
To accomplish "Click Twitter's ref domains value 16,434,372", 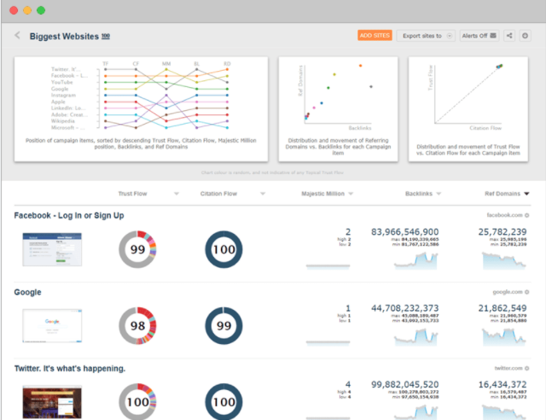I will point(502,385).
